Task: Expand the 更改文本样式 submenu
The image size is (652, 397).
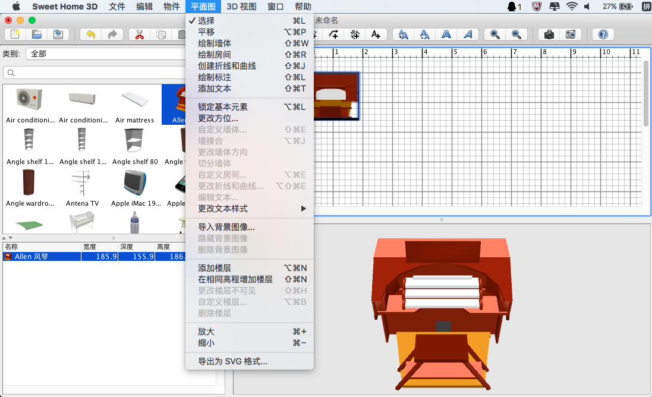Action: (x=226, y=209)
